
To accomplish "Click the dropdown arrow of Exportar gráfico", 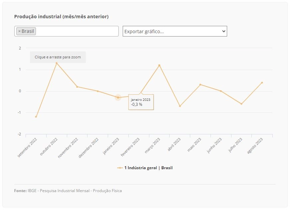I will (223, 31).
